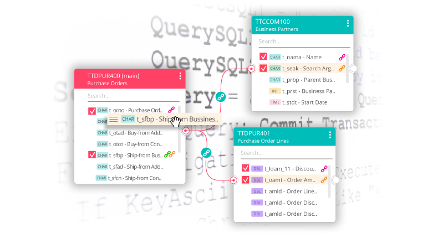
Task: Click the teal join icon on the TTDPUR401 connector
Action: [x=206, y=153]
